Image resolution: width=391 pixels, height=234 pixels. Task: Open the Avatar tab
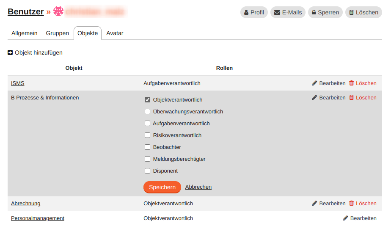pos(115,33)
